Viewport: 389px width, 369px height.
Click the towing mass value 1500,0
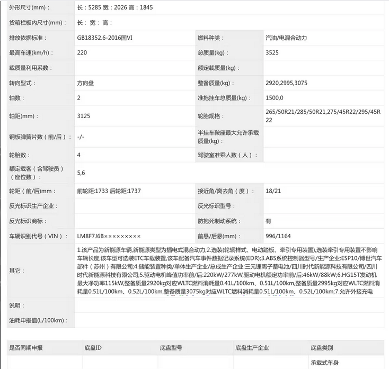tap(275, 98)
